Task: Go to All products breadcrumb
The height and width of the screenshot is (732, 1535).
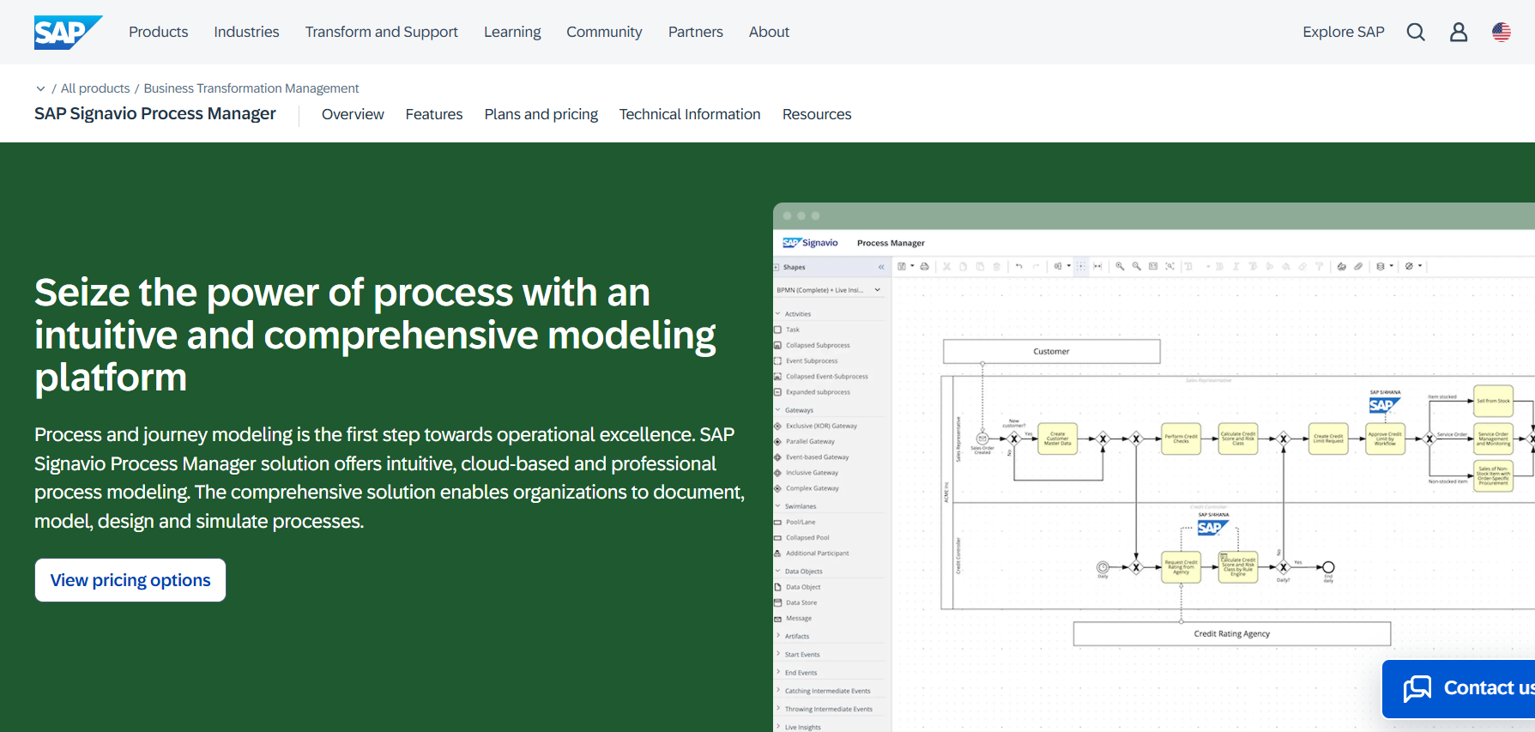Action: pos(95,88)
